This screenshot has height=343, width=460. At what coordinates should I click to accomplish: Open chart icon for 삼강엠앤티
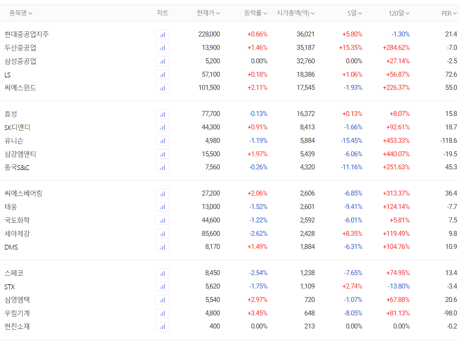(162, 154)
